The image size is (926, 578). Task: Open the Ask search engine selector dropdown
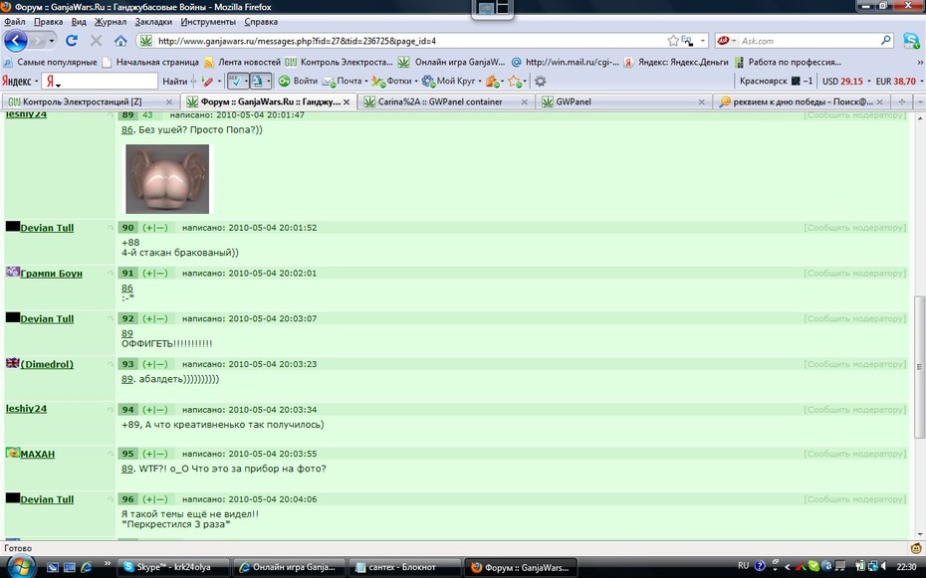pyautogui.click(x=734, y=41)
